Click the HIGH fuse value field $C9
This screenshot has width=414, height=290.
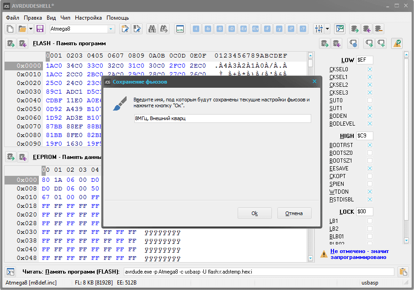coord(365,136)
